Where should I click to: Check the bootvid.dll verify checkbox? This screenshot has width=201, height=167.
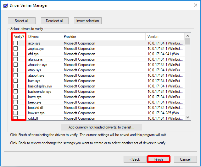pos(16,107)
